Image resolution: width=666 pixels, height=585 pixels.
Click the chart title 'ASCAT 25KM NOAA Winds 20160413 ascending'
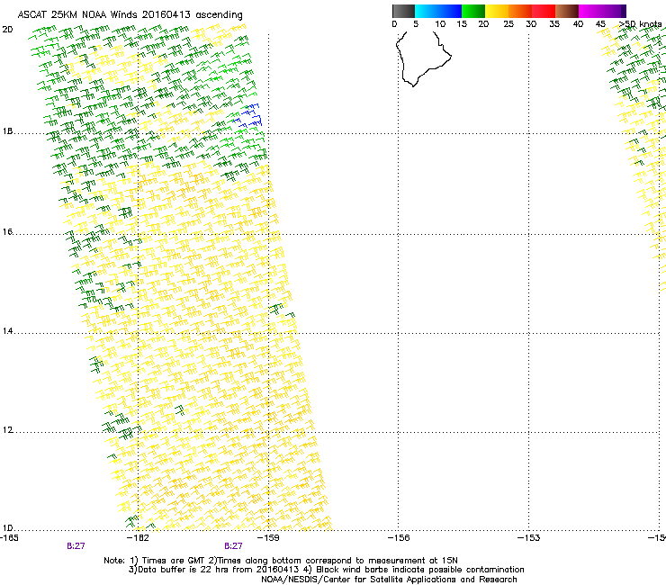(x=130, y=15)
